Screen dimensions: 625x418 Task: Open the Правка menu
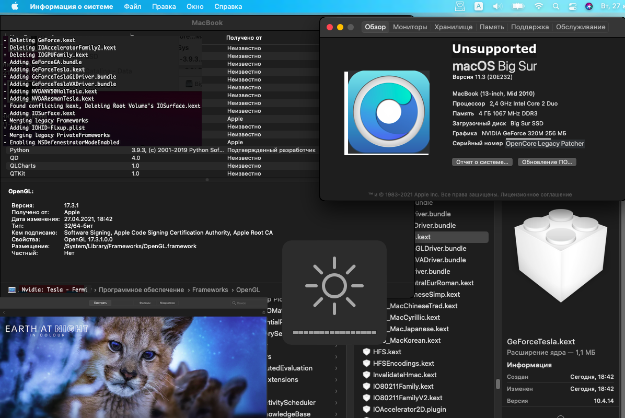point(164,6)
